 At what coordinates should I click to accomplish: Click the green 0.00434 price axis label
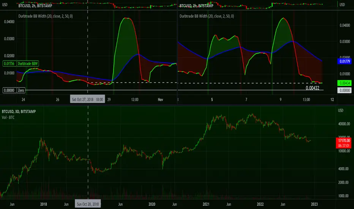click(345, 83)
